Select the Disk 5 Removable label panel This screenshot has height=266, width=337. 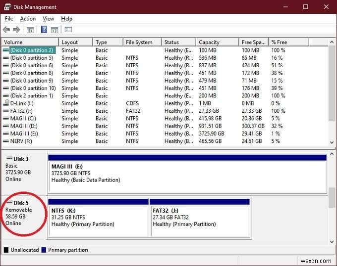[x=24, y=218]
